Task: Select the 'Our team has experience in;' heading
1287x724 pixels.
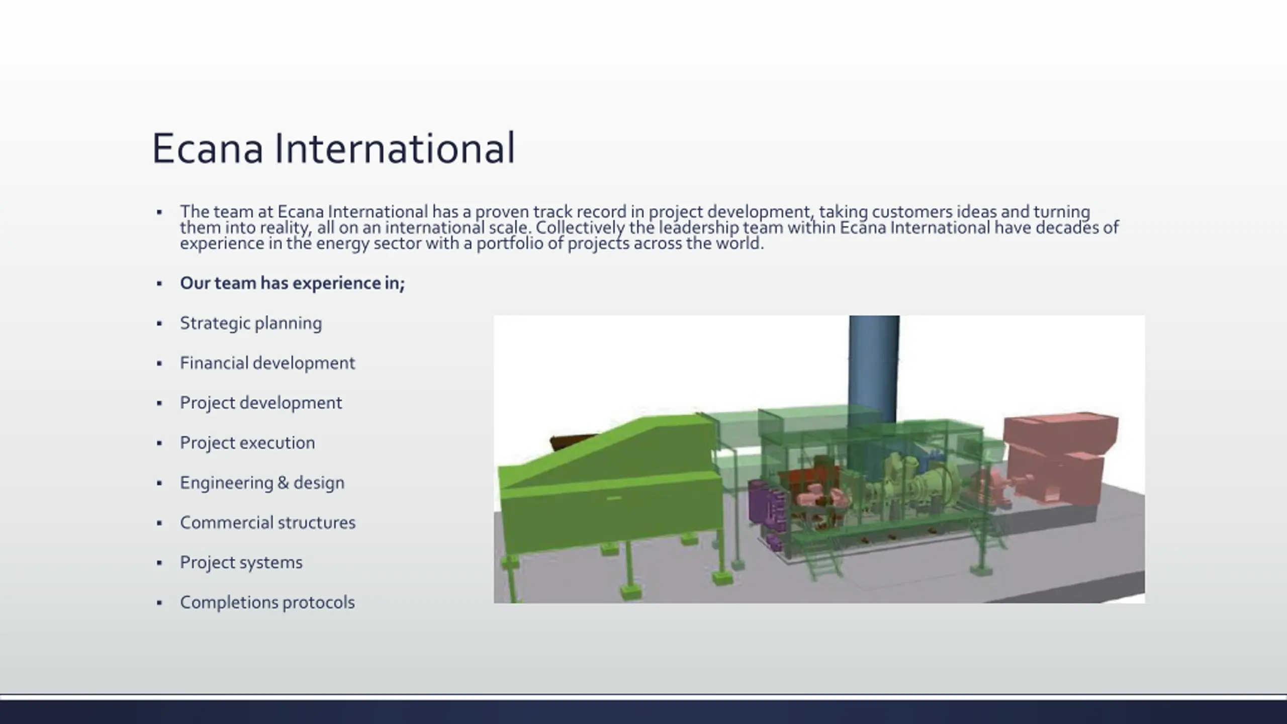Action: [292, 283]
